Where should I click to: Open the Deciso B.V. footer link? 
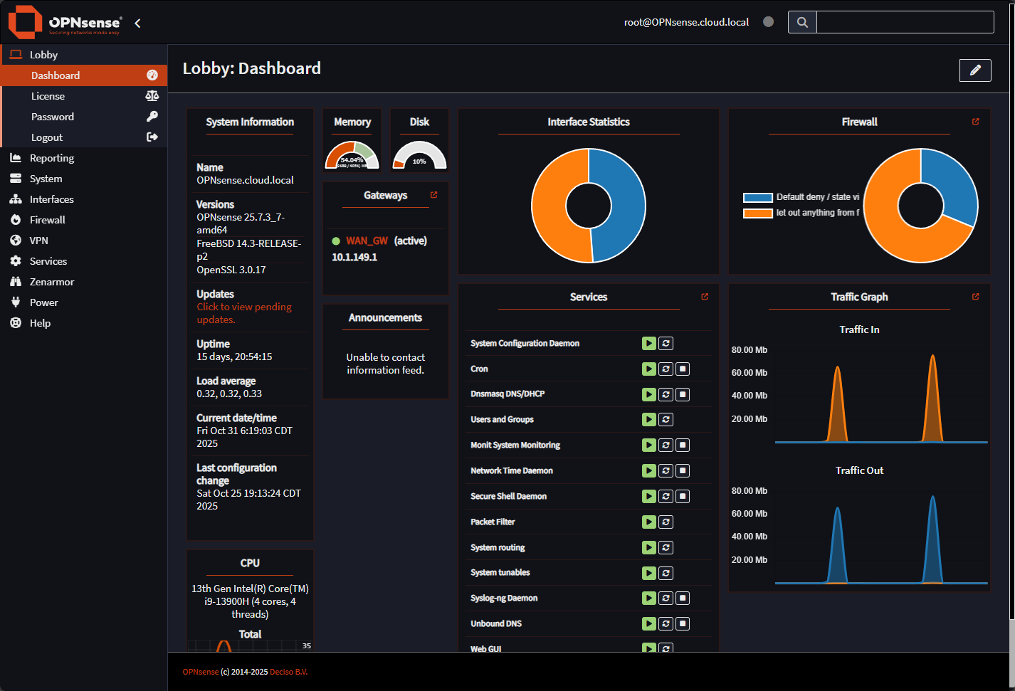pos(289,672)
